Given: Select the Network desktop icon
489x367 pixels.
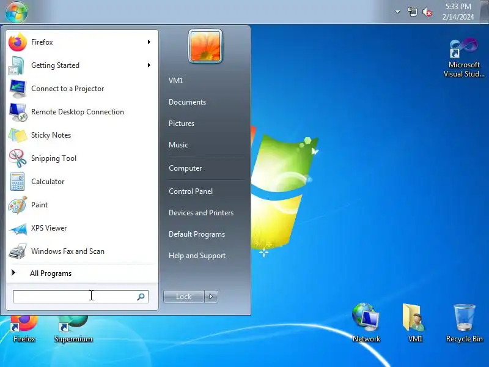Looking at the screenshot, I should pos(366,323).
